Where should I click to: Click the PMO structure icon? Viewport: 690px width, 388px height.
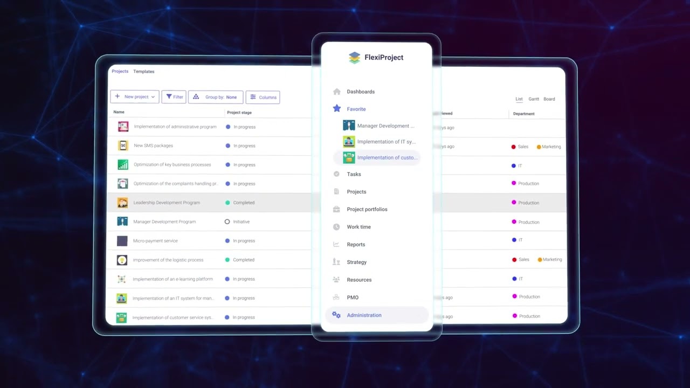336,297
